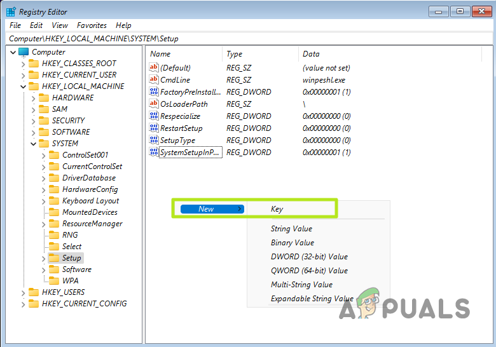This screenshot has height=347, width=496.
Task: Click the DWORD icon beside RestartSetup
Action: (x=154, y=128)
